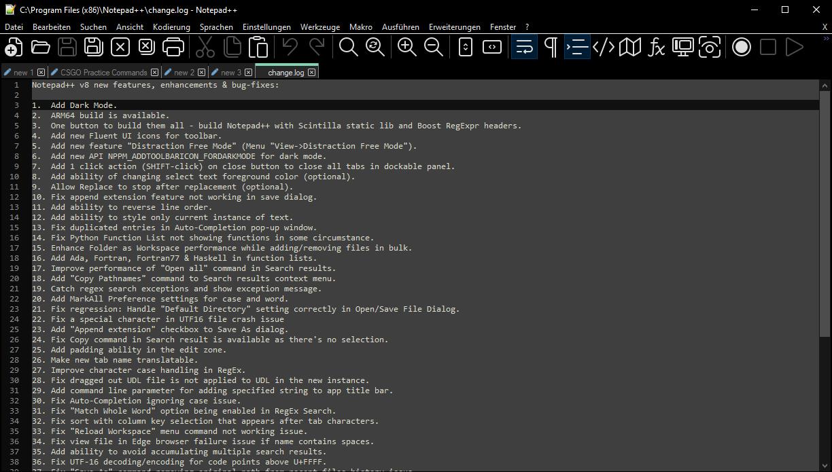
Task: Click the grayed-out single-disk Save icon
Action: [x=67, y=47]
